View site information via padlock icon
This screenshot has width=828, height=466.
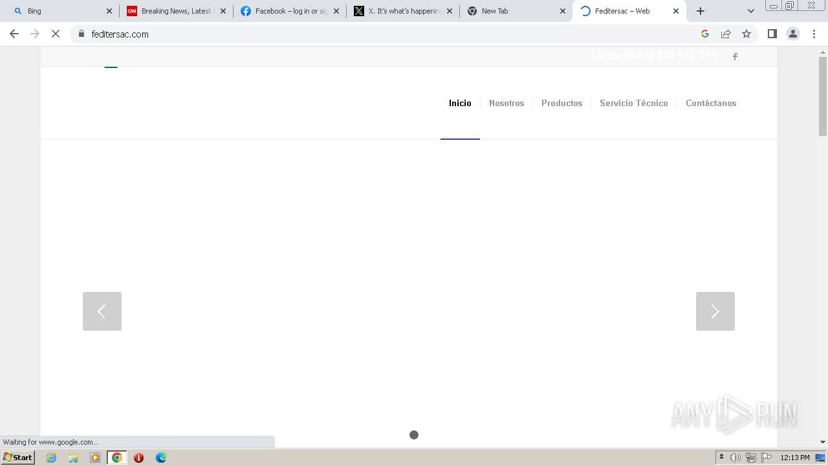[x=82, y=34]
